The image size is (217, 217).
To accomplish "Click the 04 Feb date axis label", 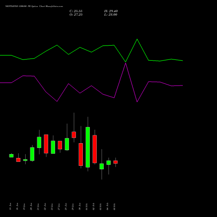I will click(108, 207).
